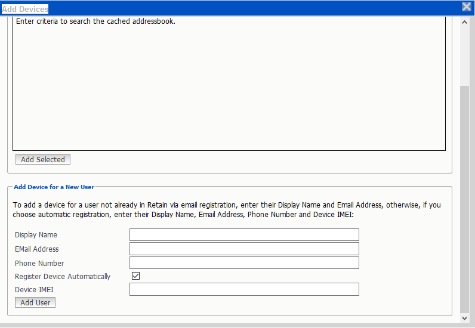Click the scrollbar down arrow

click(465, 318)
